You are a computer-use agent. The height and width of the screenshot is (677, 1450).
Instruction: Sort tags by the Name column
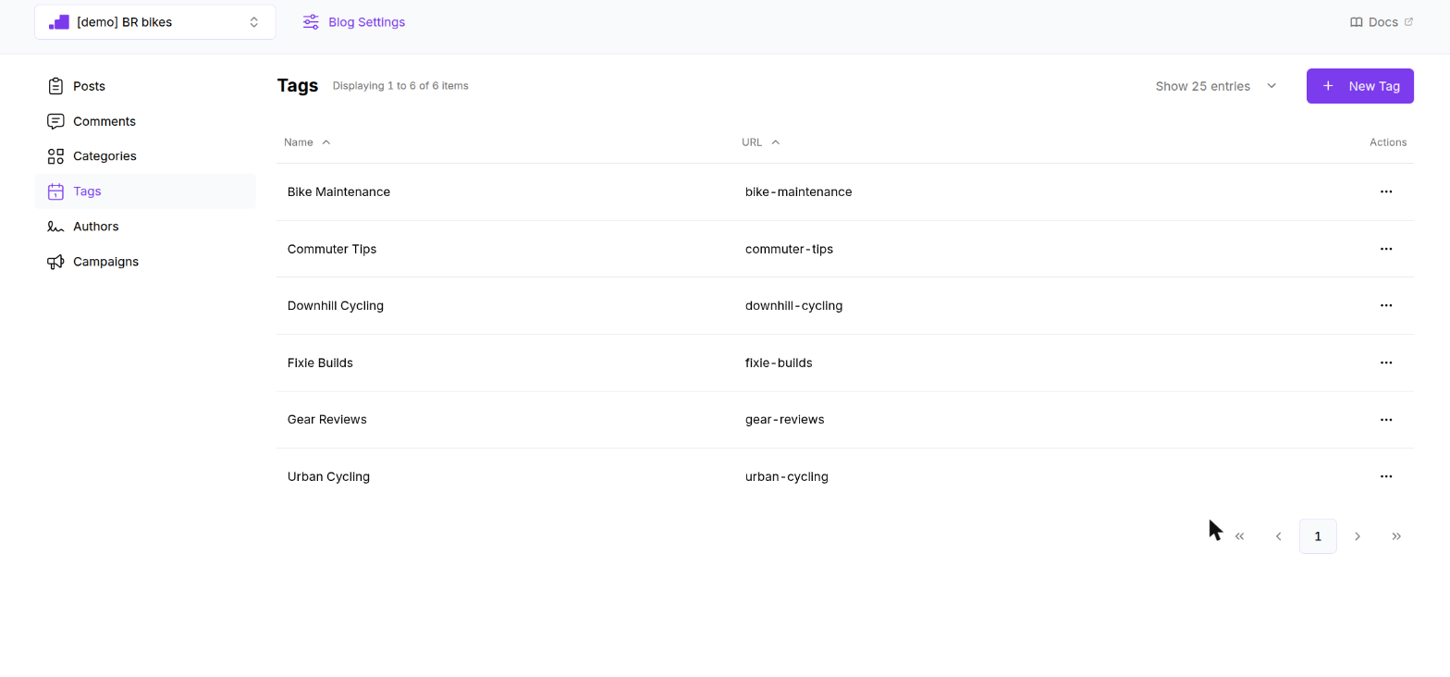coord(307,142)
